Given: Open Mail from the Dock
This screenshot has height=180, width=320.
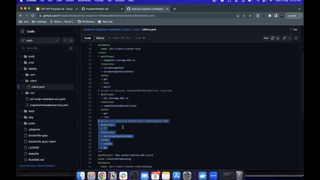Looking at the screenshot, I should 144,175.
